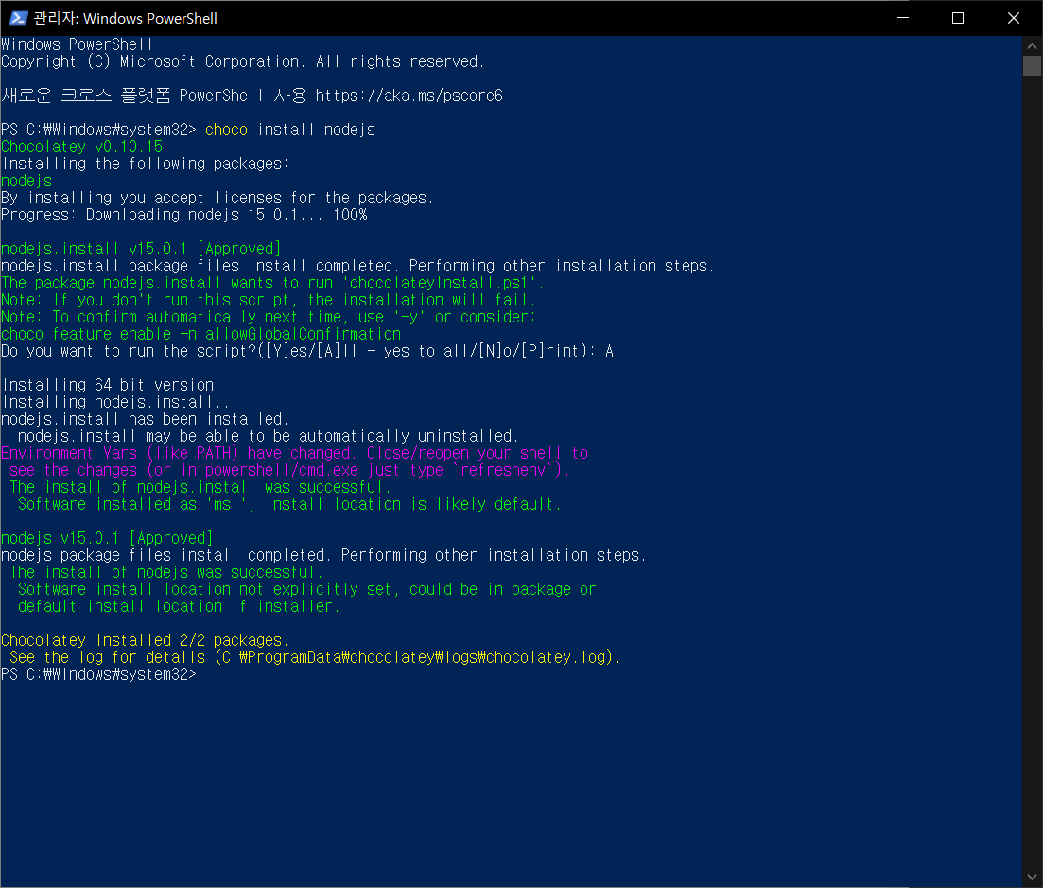Click 'Environment Vars (like PATH) have changed' line
Image resolution: width=1043 pixels, height=888 pixels.
295,453
